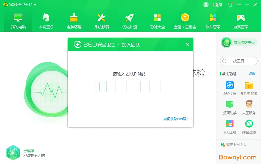261x164 pixels.
Task: Open the main menu via hamburger icon
Action: coord(239,5)
